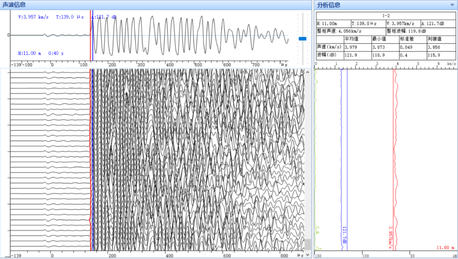Screen dimensions: 458x259
Task: Click the minimum amplitude value 118.9
Action: pos(385,55)
